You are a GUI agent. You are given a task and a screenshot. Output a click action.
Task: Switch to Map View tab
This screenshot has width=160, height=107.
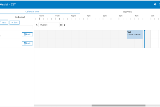(x=127, y=12)
